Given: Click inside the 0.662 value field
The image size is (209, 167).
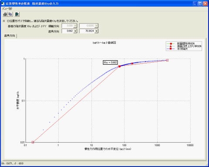Looking at the screenshot, I should click(67, 31).
